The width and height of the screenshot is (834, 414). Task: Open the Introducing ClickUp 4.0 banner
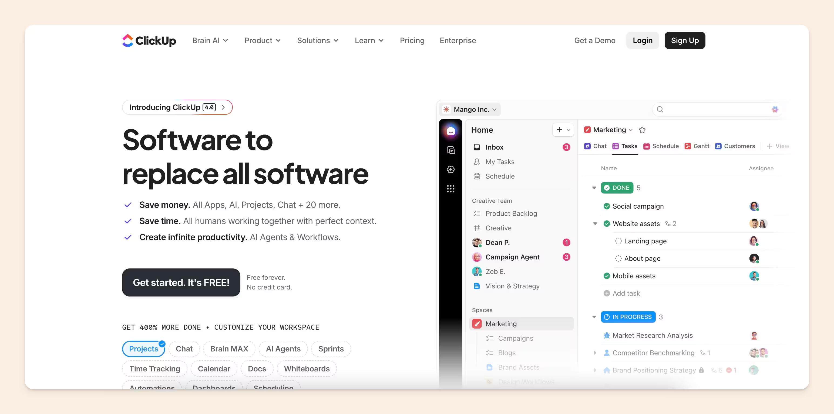177,108
